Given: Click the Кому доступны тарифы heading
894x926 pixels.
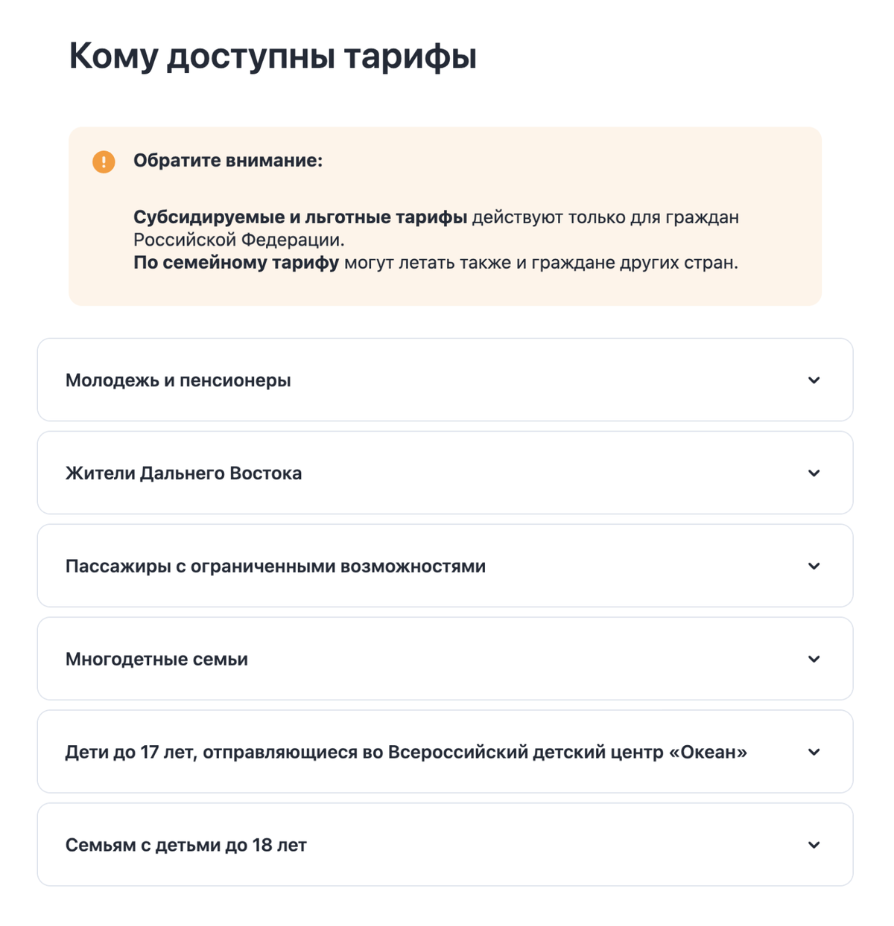Looking at the screenshot, I should (273, 57).
